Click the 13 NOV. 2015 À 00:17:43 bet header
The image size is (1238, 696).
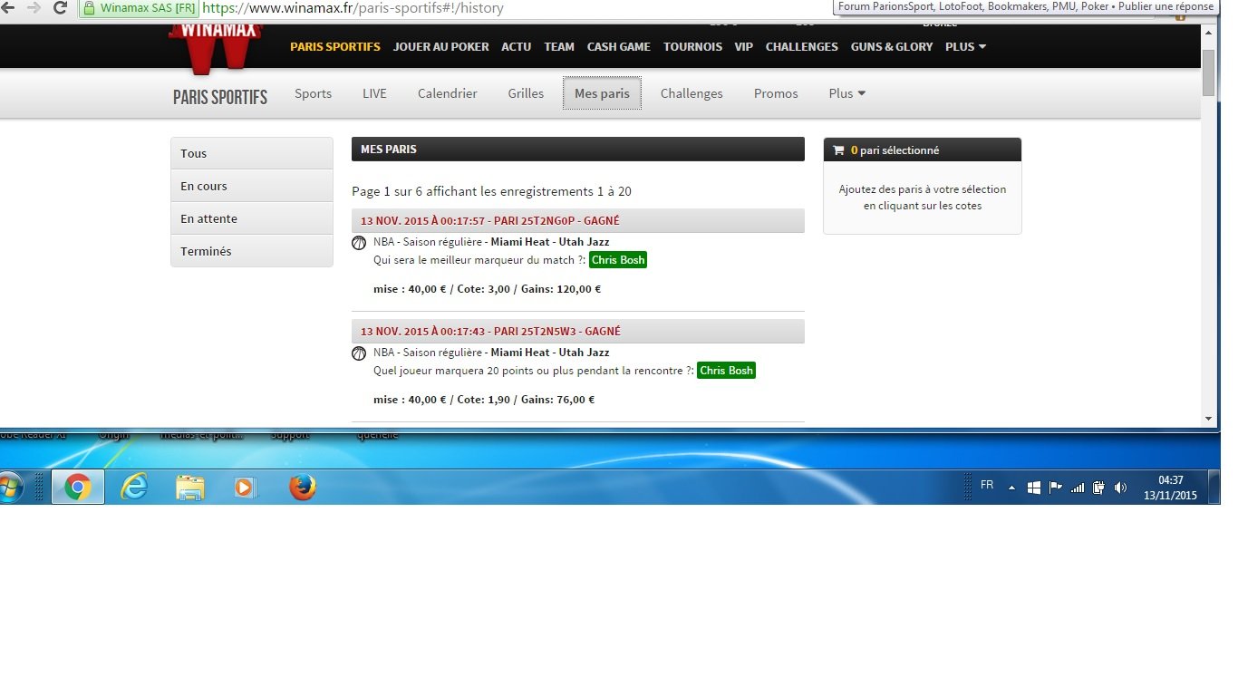pyautogui.click(x=578, y=331)
